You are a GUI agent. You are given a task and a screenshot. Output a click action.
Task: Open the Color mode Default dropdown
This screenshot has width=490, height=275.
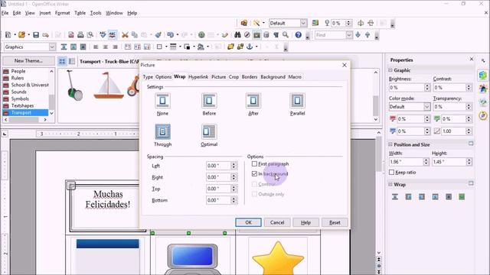(x=427, y=107)
